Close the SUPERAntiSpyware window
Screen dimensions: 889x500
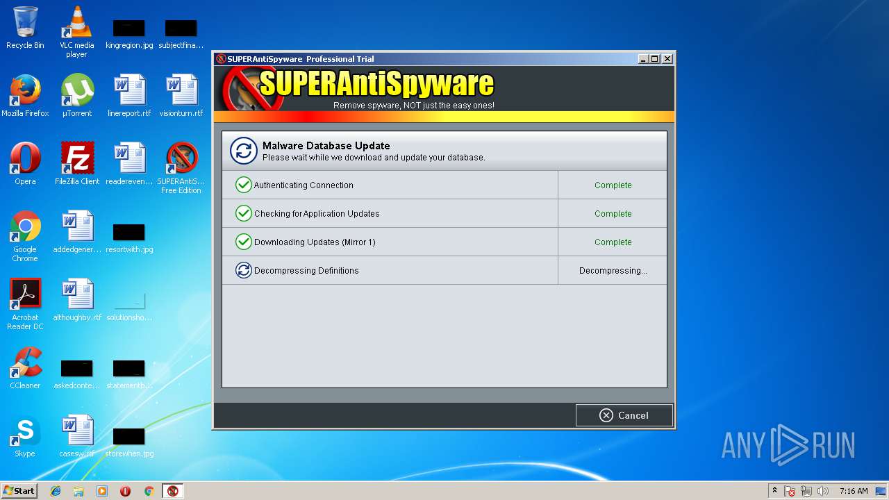667,59
